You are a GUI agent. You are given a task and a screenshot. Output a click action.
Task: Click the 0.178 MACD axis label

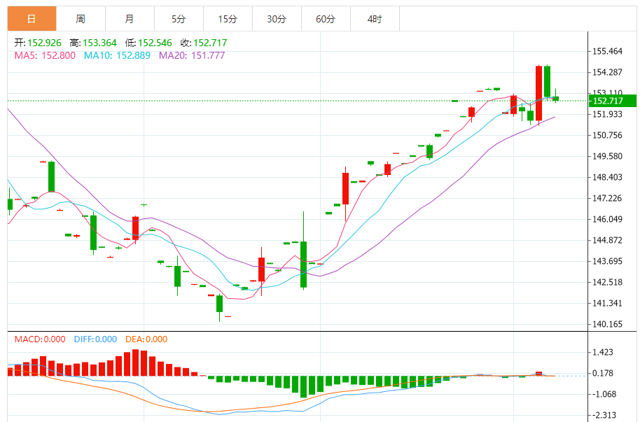point(603,373)
